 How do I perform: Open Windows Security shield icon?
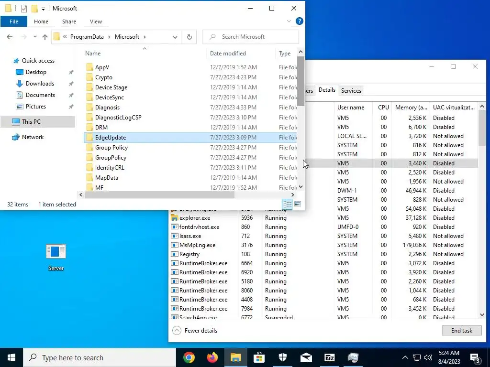tap(283, 357)
